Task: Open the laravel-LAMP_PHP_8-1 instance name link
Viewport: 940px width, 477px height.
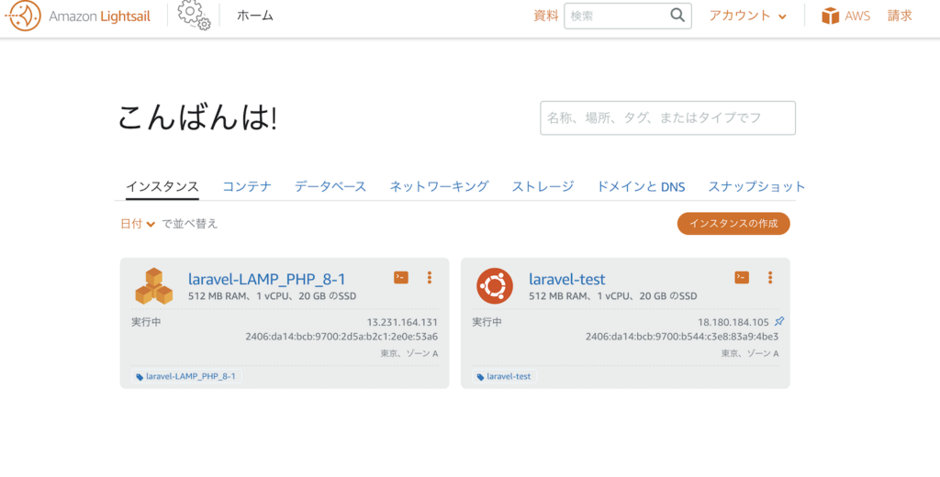Action: [267, 279]
